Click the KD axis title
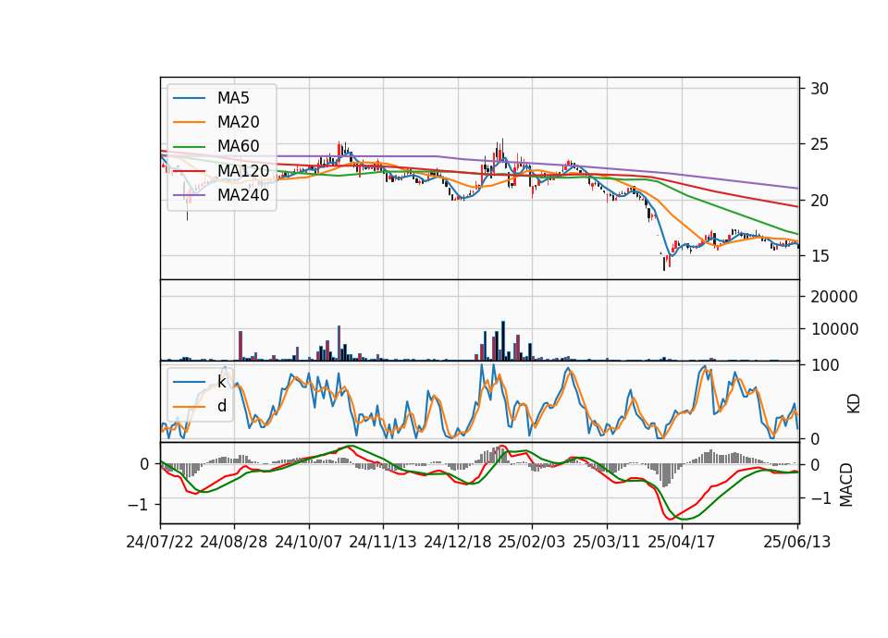 pos(854,404)
